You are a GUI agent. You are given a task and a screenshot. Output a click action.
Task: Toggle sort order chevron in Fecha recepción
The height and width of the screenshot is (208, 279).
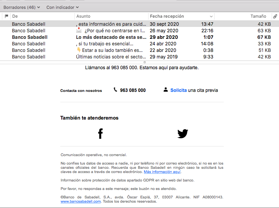(211, 17)
